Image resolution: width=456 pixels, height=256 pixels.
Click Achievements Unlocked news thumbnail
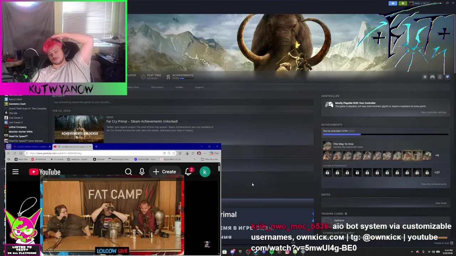(x=79, y=128)
